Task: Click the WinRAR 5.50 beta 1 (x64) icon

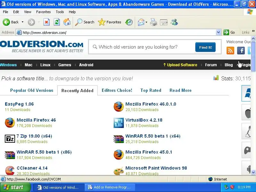Action: click(x=119, y=139)
